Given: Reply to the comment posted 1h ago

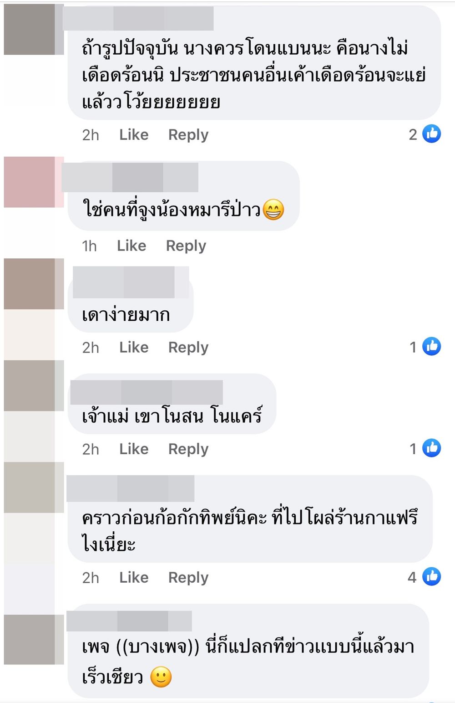Looking at the screenshot, I should (x=186, y=246).
